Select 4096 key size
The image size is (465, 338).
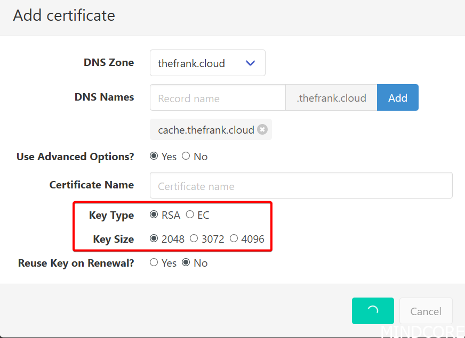click(234, 239)
